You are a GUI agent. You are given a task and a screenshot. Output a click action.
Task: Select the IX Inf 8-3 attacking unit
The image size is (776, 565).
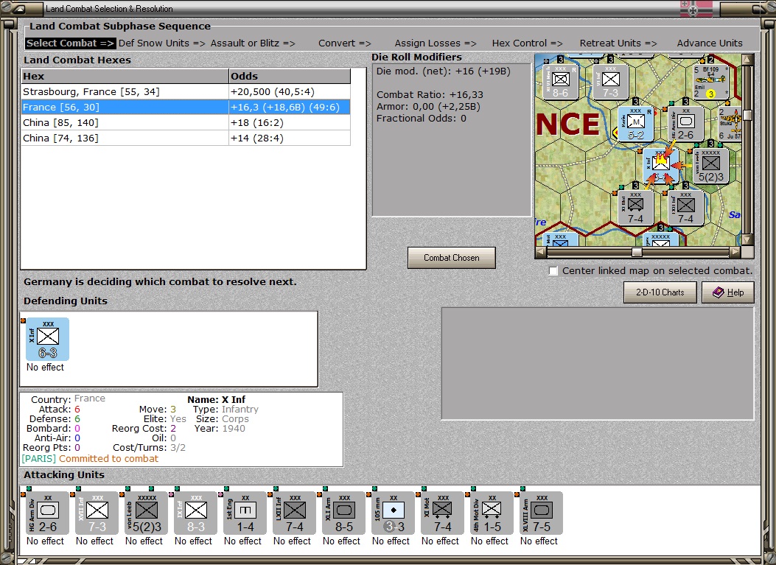point(195,513)
